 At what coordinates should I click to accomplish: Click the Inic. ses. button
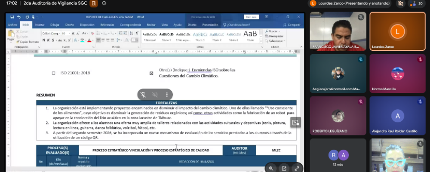(x=251, y=17)
